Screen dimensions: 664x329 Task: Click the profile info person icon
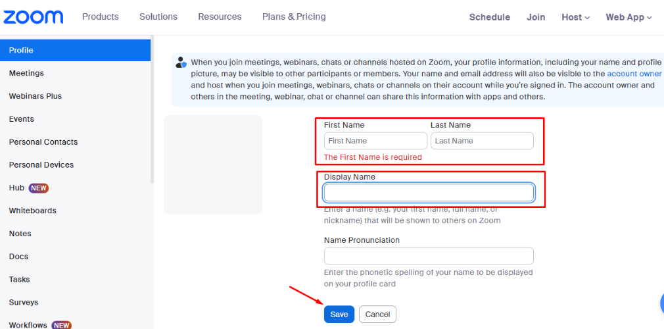coord(181,63)
